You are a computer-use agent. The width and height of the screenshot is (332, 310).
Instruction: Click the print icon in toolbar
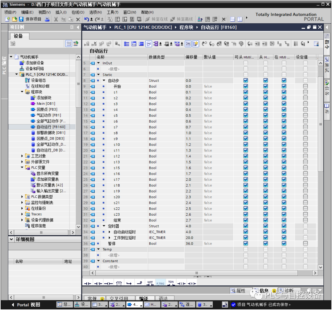[47, 19]
